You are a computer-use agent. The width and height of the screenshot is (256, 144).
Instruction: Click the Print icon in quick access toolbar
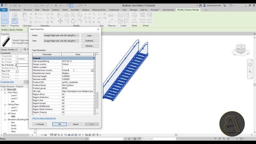37,5
